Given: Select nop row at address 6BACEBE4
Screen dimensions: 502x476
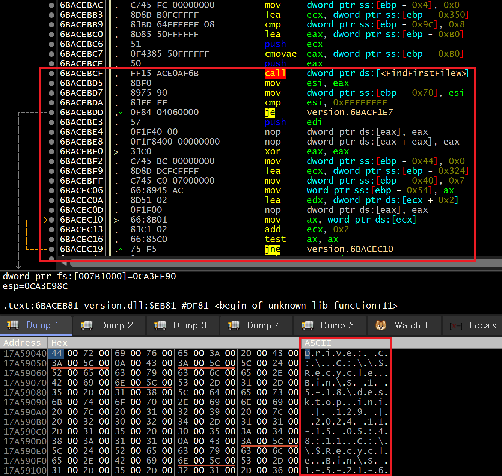Looking at the screenshot, I should 279,132.
